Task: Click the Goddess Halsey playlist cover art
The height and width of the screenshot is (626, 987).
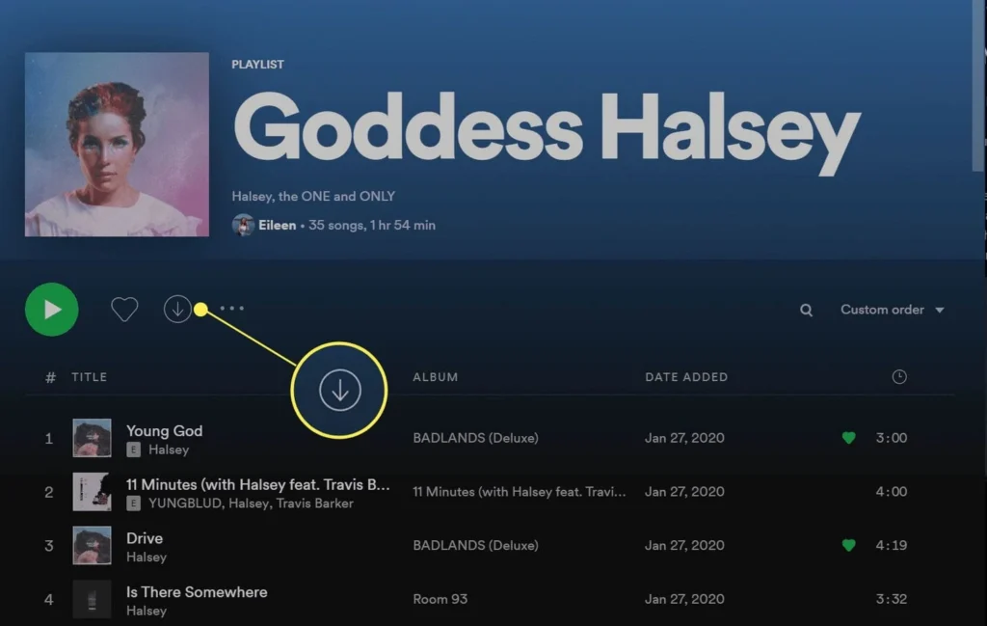Action: (117, 145)
